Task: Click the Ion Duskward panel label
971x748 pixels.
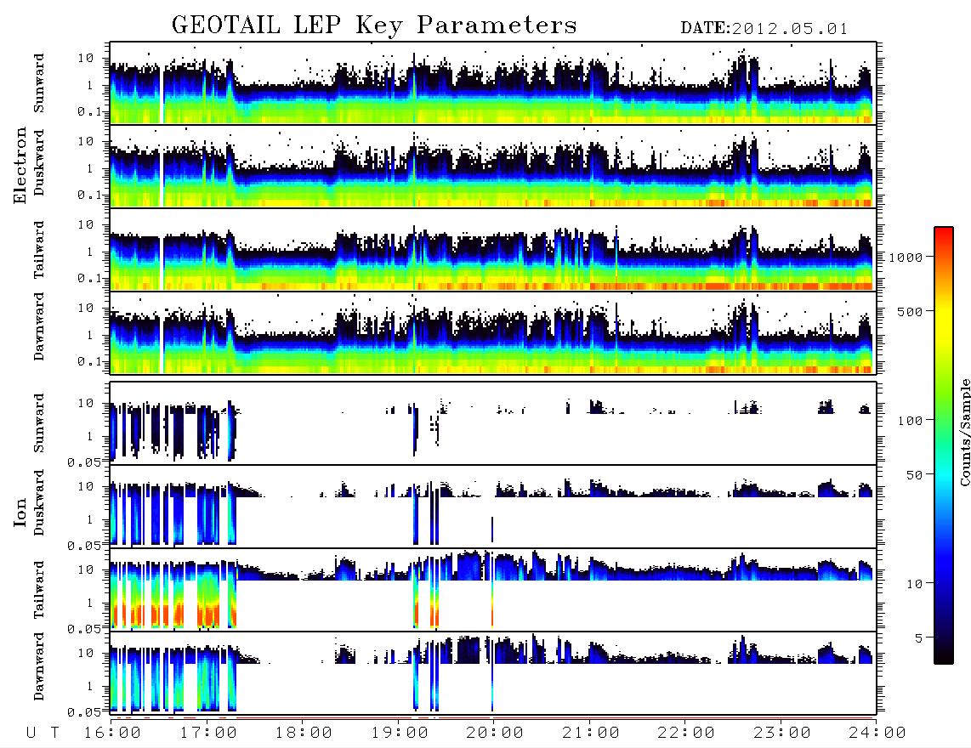Action: click(39, 503)
